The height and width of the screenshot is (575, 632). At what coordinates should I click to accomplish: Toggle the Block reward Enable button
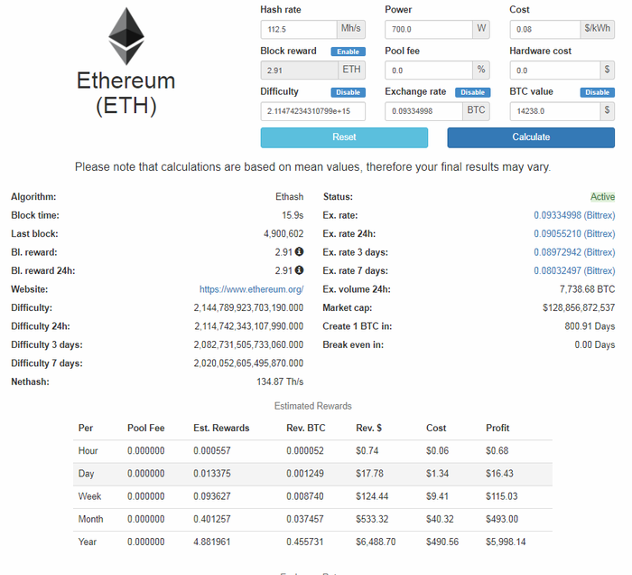tap(349, 52)
